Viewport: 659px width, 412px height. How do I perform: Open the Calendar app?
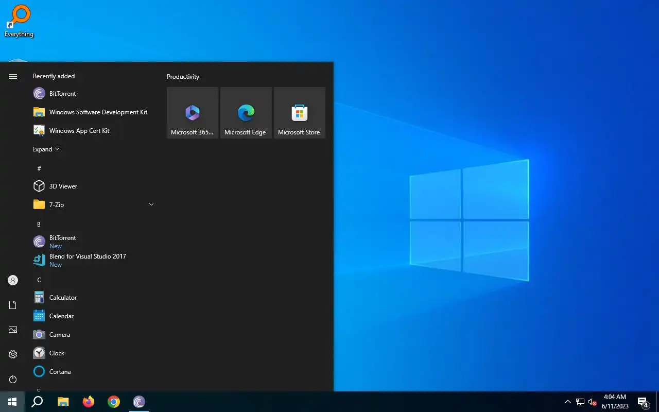(x=93, y=316)
